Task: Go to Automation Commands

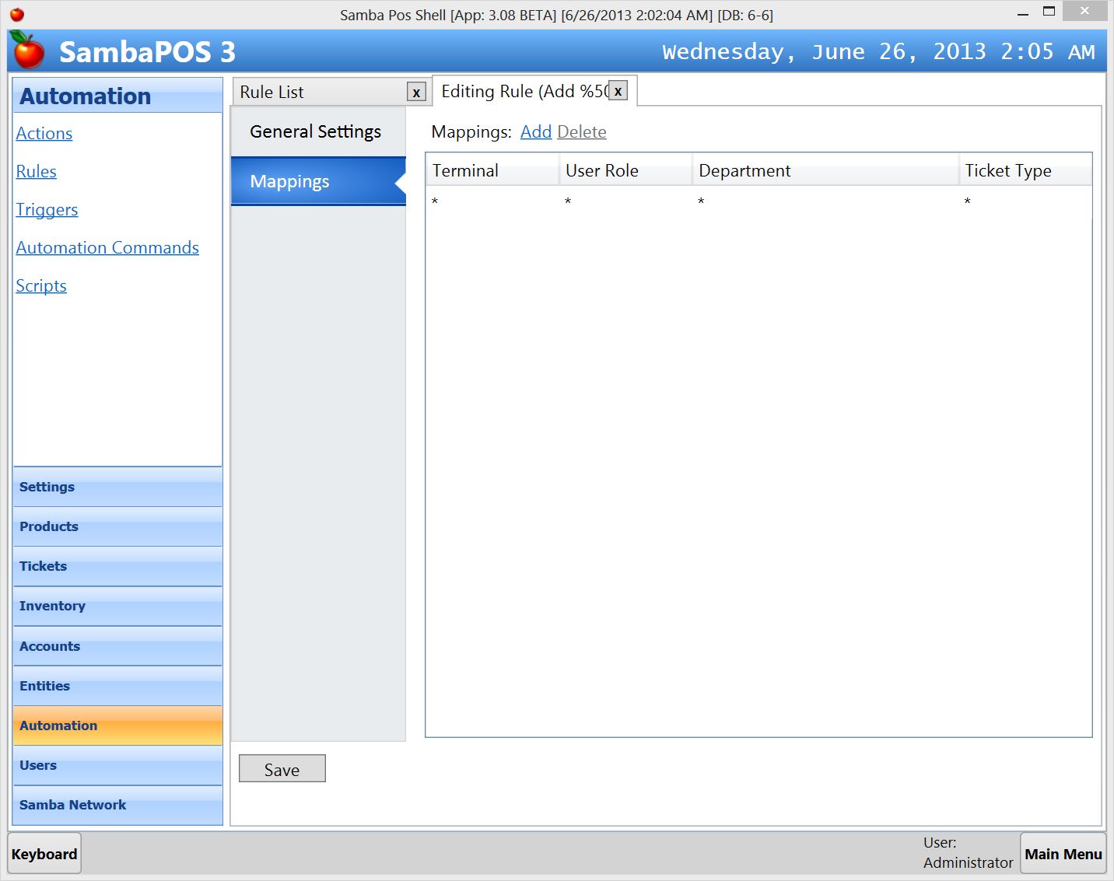Action: pyautogui.click(x=107, y=248)
